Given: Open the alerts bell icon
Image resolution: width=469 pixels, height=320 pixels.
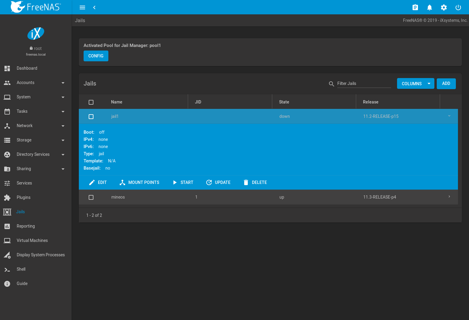Looking at the screenshot, I should coord(429,7).
